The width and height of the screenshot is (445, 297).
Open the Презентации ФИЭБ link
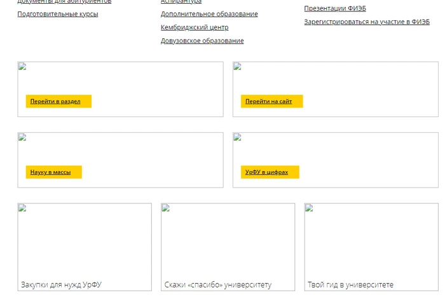coord(335,8)
